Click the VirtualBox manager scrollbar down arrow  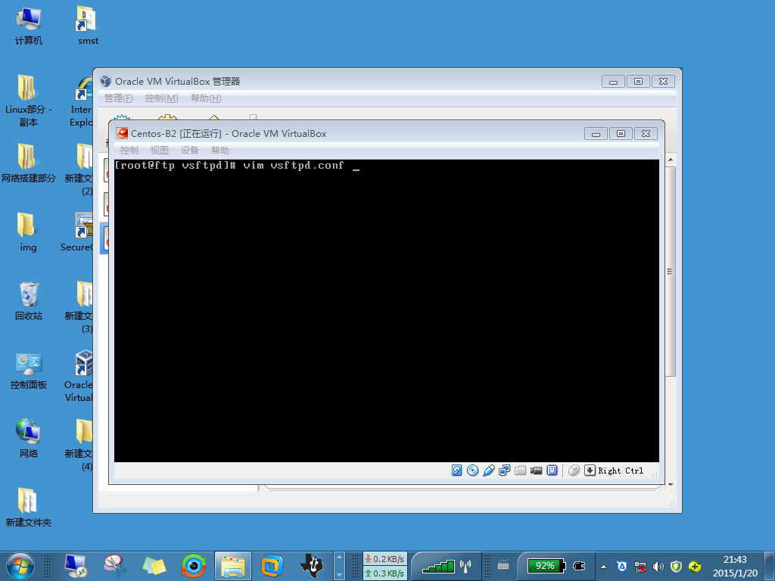[671, 485]
